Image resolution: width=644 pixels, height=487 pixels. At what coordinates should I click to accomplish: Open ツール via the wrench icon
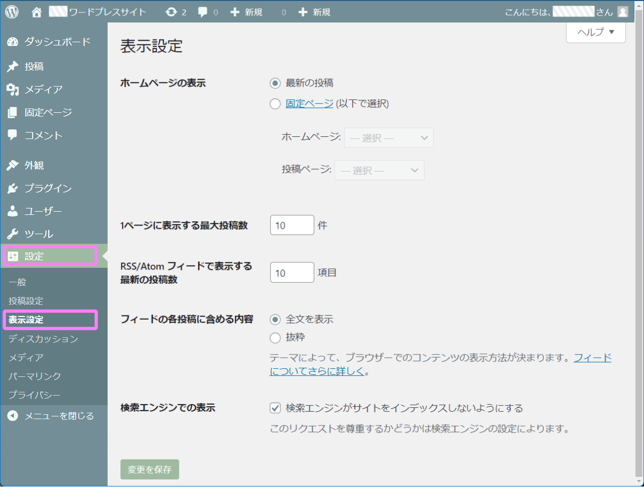point(12,234)
